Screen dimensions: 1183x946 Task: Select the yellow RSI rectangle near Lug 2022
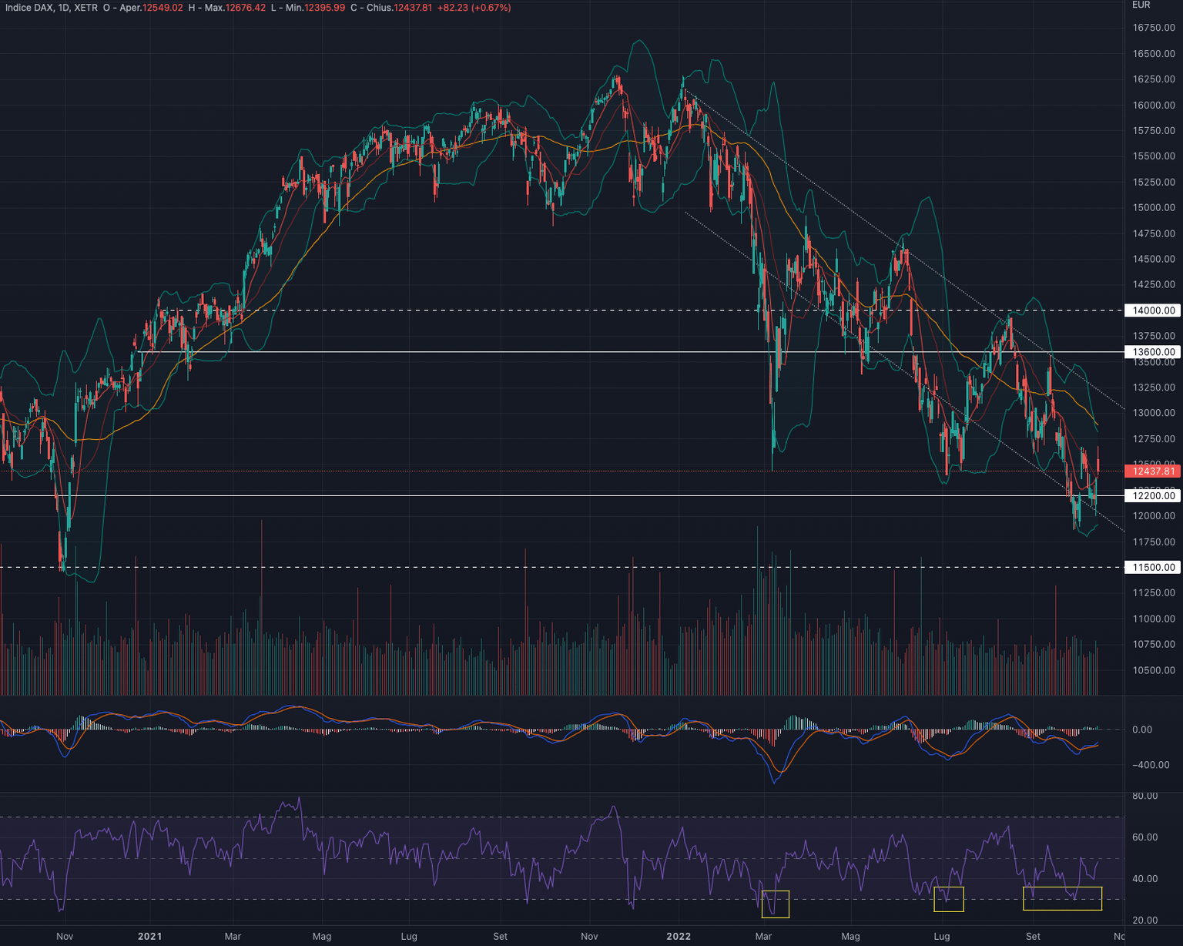pyautogui.click(x=948, y=899)
